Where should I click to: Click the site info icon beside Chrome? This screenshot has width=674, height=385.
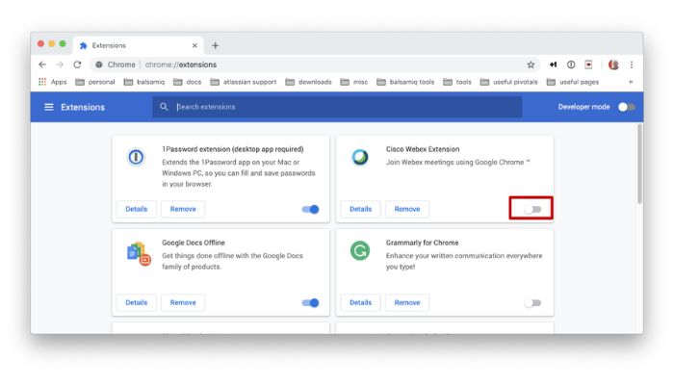(99, 64)
